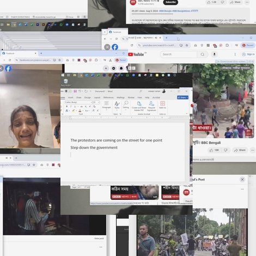Close the post dialog with X

pyautogui.click(x=242, y=179)
